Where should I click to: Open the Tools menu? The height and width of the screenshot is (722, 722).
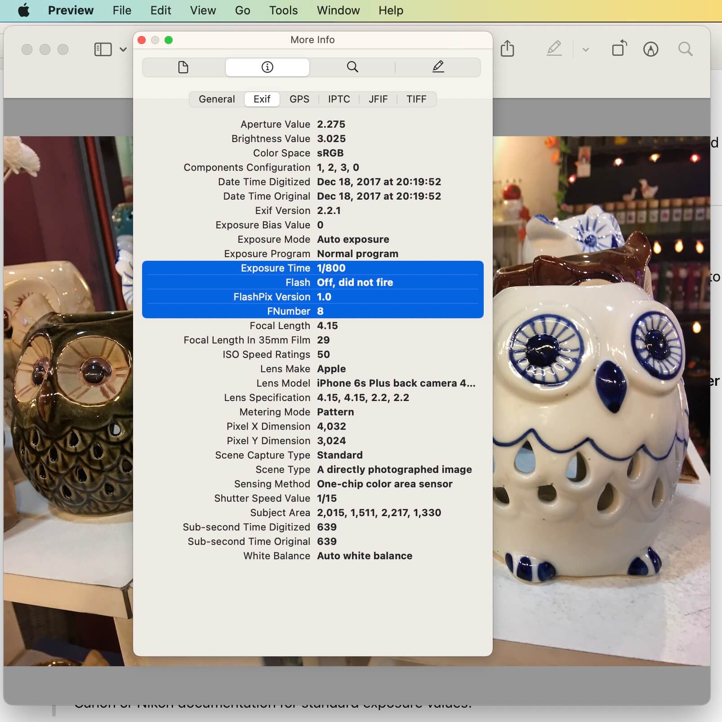click(x=283, y=10)
